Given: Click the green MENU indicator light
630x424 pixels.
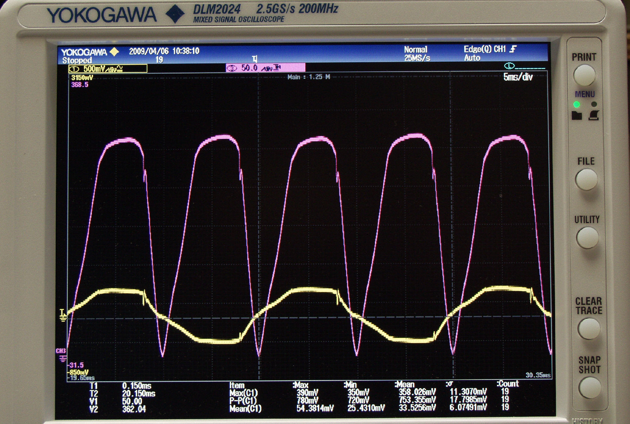Looking at the screenshot, I should click(577, 104).
